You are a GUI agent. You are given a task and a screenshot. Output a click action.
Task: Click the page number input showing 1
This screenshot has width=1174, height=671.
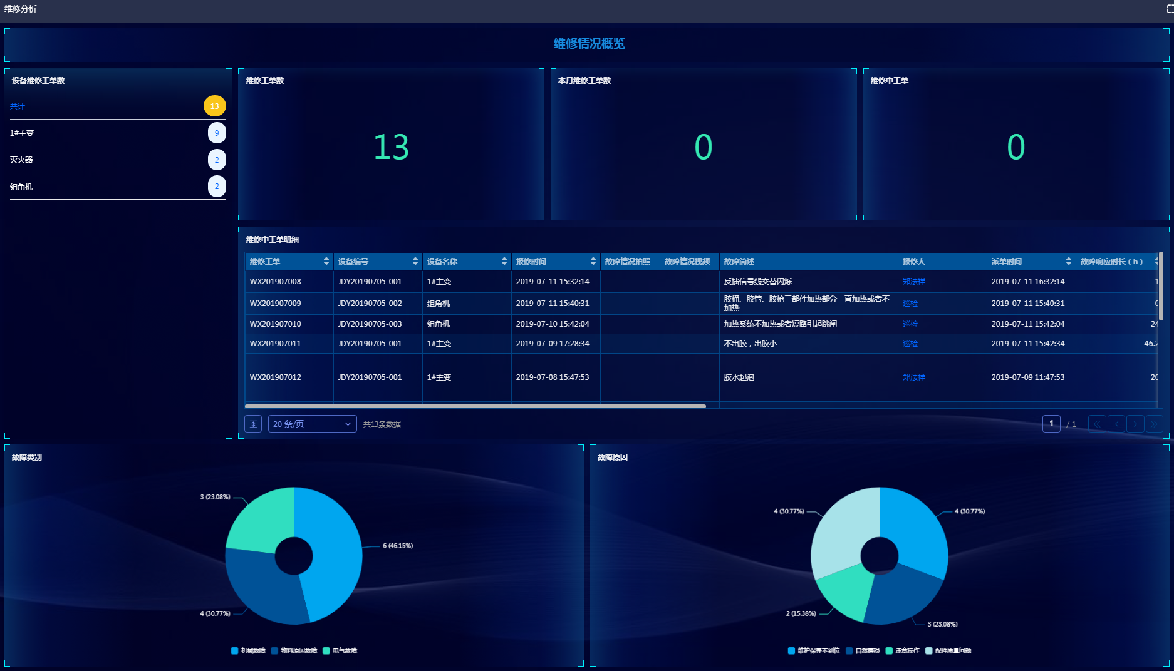(x=1051, y=424)
